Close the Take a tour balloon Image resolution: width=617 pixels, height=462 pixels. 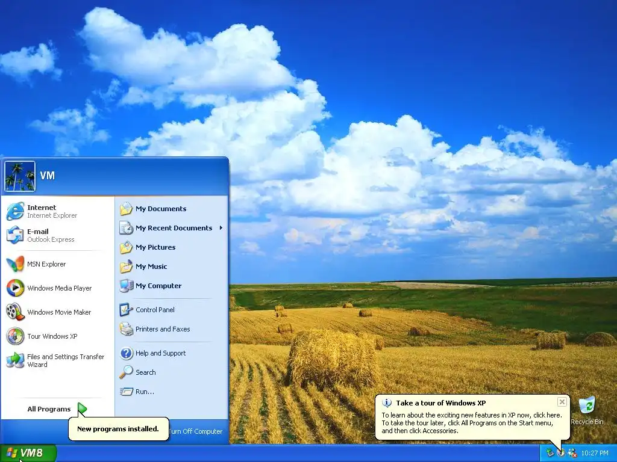(x=562, y=402)
